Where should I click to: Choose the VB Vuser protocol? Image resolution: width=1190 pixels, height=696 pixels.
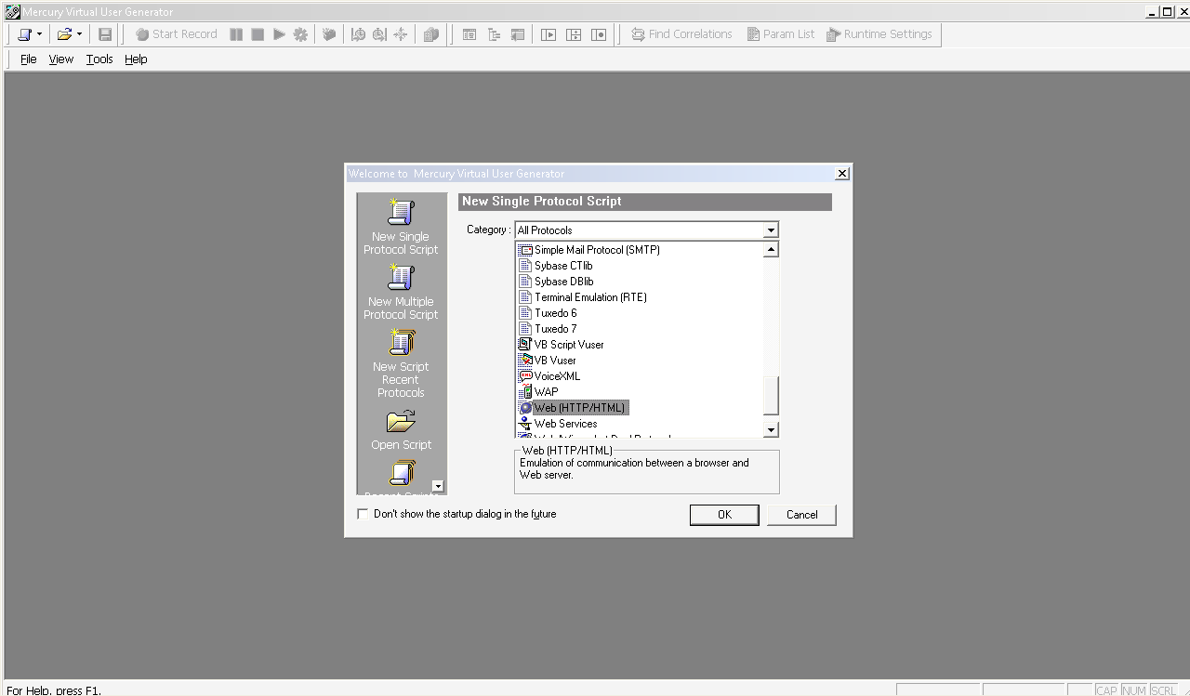pos(548,361)
